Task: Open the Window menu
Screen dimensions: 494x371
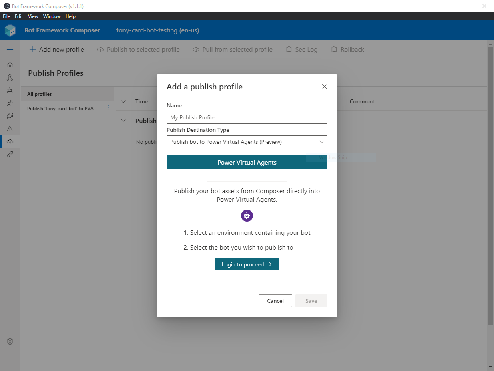Action: 52,16
